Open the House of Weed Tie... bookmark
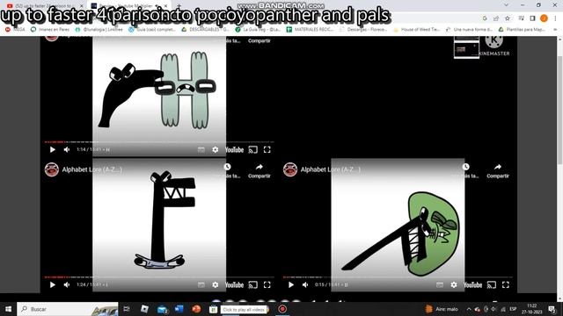The height and width of the screenshot is (316, 563). (x=416, y=29)
